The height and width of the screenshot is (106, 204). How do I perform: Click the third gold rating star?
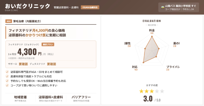tap(152, 91)
